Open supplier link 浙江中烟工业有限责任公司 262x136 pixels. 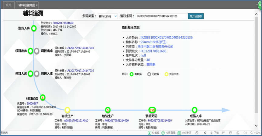[x=155, y=47]
